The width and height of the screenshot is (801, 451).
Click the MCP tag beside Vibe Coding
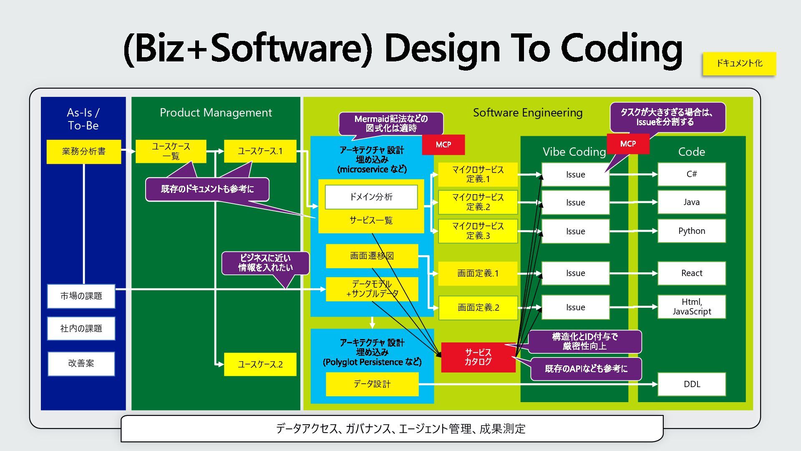[x=627, y=144]
